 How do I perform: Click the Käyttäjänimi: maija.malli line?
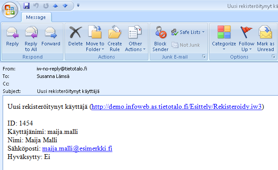point(43,132)
